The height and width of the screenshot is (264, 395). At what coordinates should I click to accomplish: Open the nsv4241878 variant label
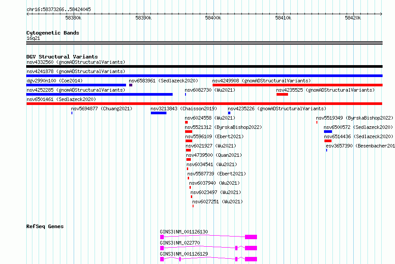(x=76, y=71)
